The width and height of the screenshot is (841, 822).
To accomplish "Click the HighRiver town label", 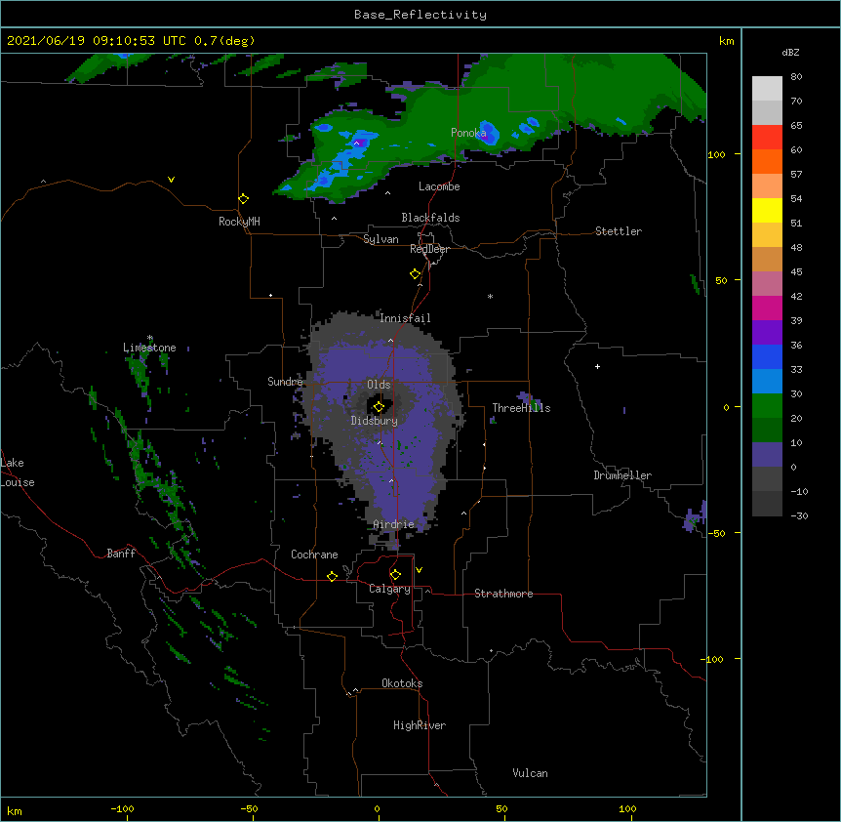I will pos(420,725).
